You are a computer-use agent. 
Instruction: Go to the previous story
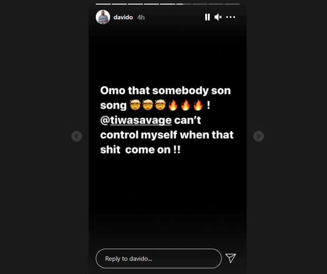click(76, 136)
